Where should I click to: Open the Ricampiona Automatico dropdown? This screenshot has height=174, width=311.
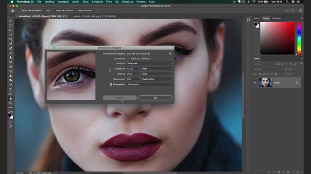pyautogui.click(x=150, y=85)
